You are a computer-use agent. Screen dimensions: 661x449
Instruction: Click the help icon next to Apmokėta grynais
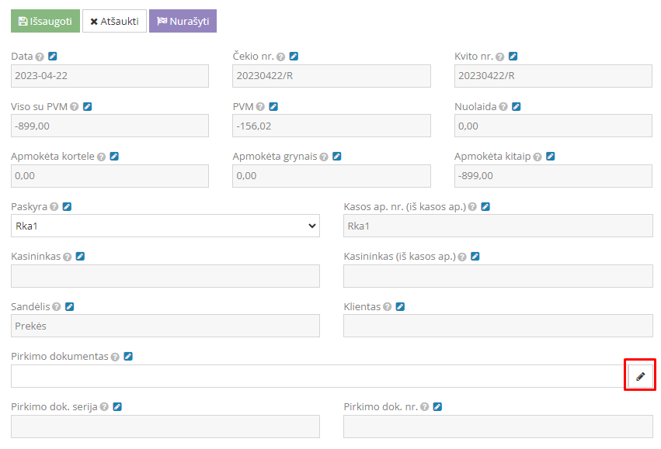(x=324, y=157)
